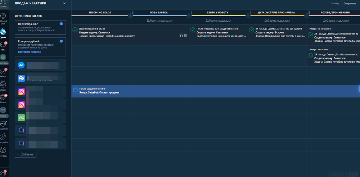Image resolution: width=360 pixels, height=177 pixels.
Task: Click the Резерв: не заполнено condition label
Action: (320, 29)
